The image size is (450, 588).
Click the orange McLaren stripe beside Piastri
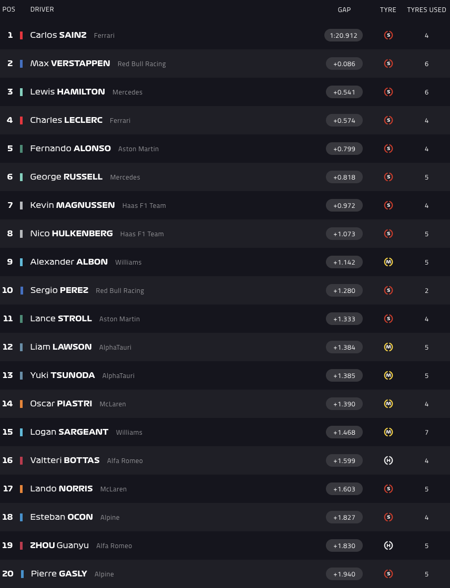point(22,404)
